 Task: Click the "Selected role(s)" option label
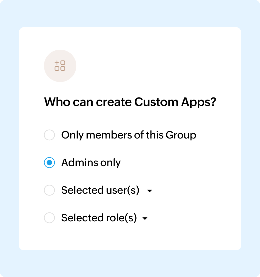point(99,218)
